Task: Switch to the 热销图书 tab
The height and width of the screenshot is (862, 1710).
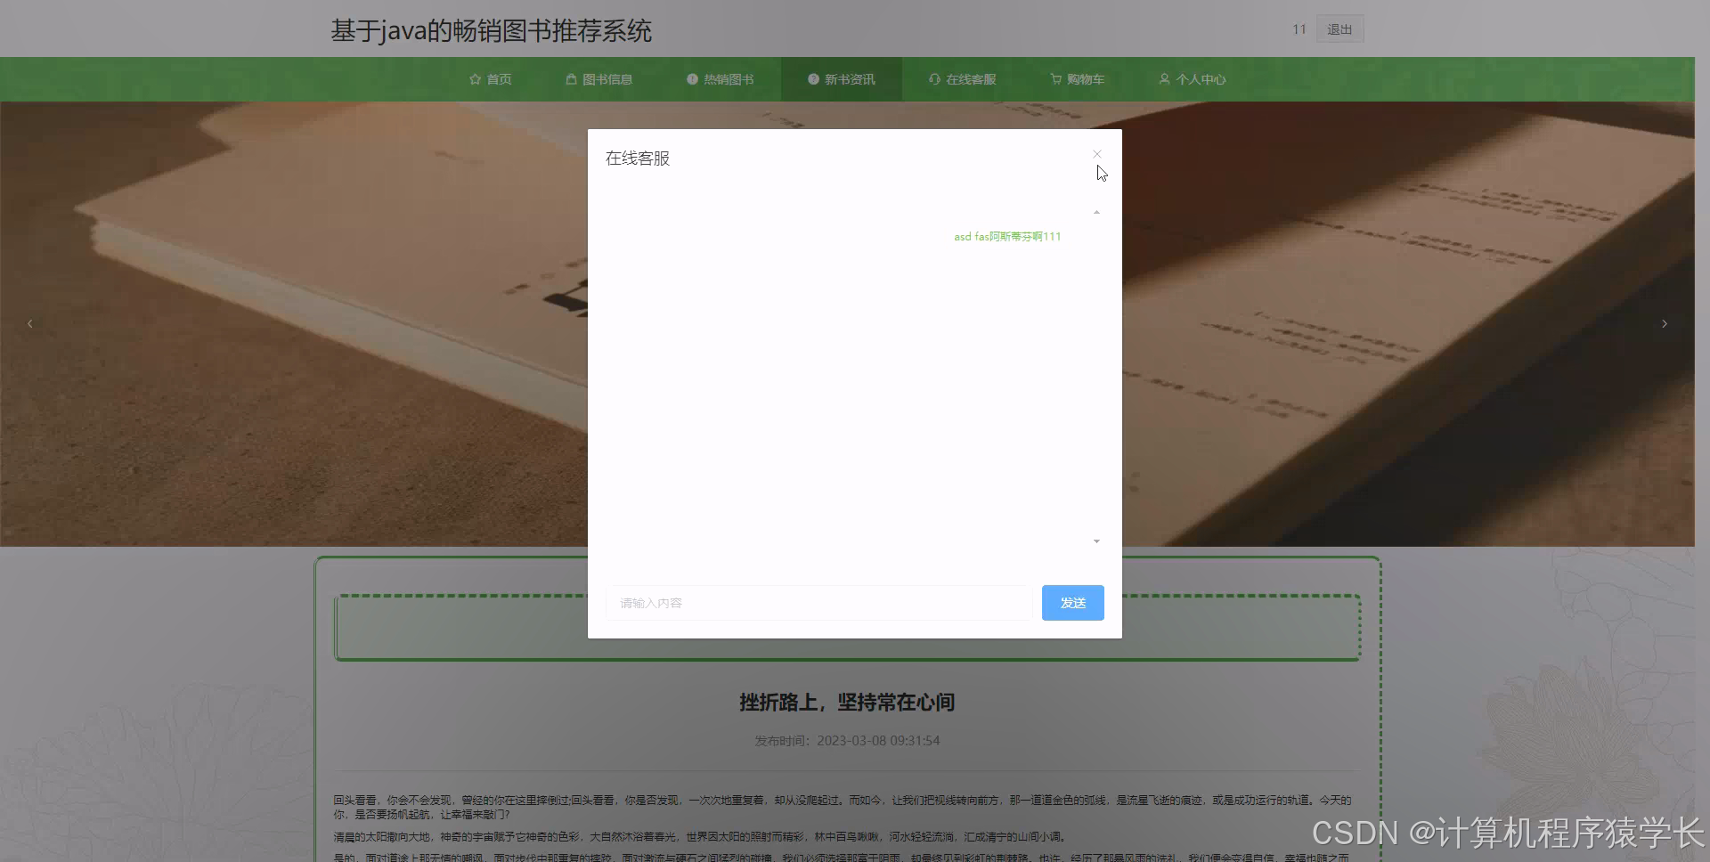Action: tap(729, 78)
